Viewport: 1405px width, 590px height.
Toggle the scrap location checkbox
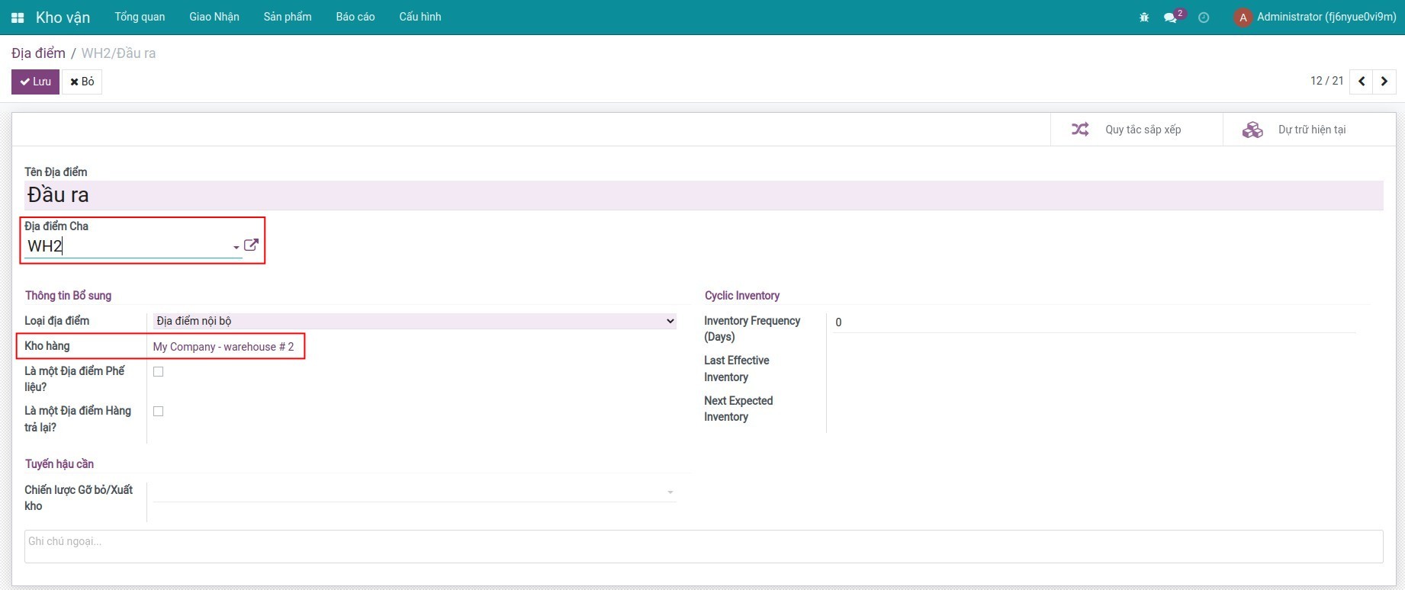pos(159,372)
